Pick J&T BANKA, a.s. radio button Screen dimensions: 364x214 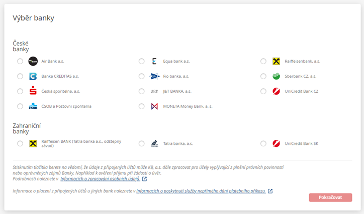pos(142,91)
